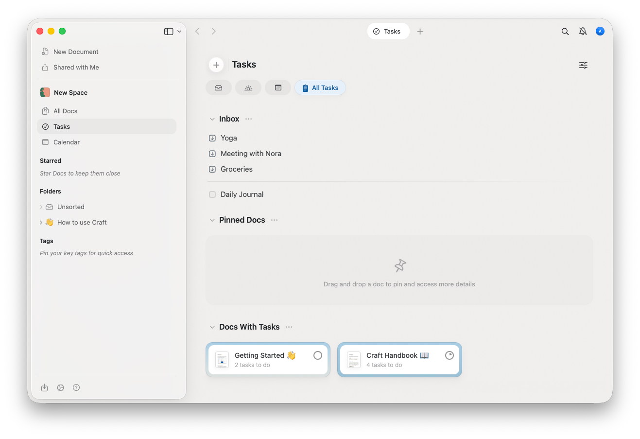Open Help with the question mark icon
640x439 pixels.
pos(76,387)
